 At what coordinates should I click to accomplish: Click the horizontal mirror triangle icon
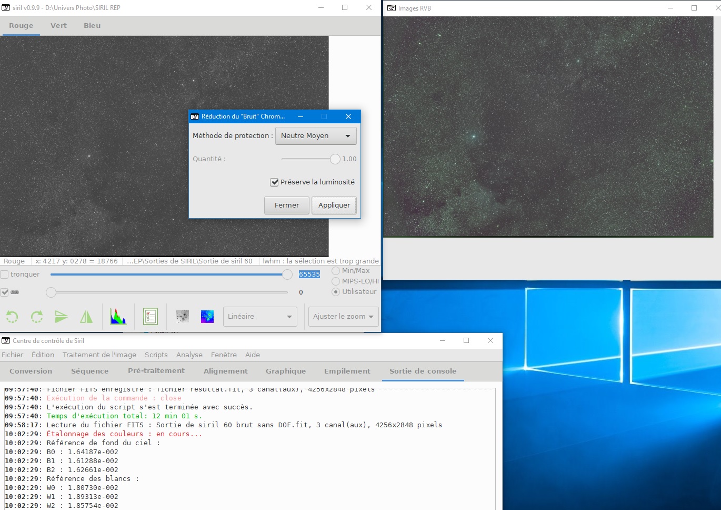[86, 317]
